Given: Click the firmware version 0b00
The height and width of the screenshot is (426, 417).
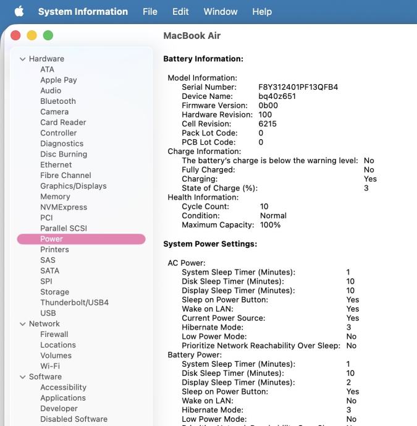Looking at the screenshot, I should pyautogui.click(x=268, y=105).
